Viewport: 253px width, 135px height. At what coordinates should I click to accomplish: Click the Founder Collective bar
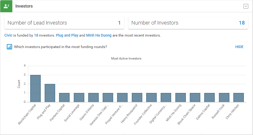pos(151,97)
